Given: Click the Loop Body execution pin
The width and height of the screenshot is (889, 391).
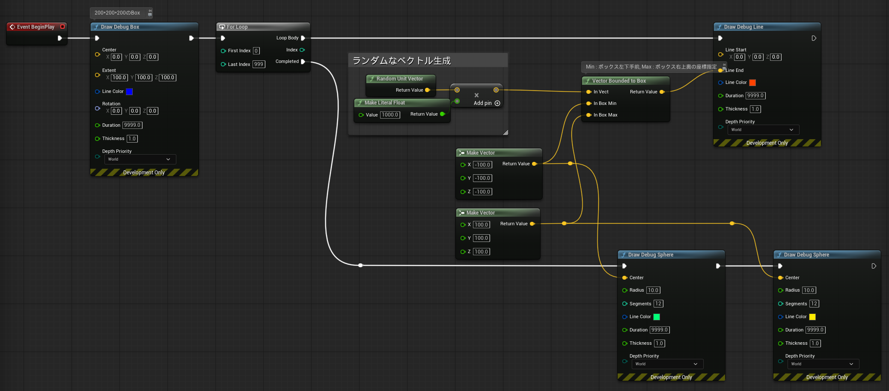Looking at the screenshot, I should click(x=303, y=38).
